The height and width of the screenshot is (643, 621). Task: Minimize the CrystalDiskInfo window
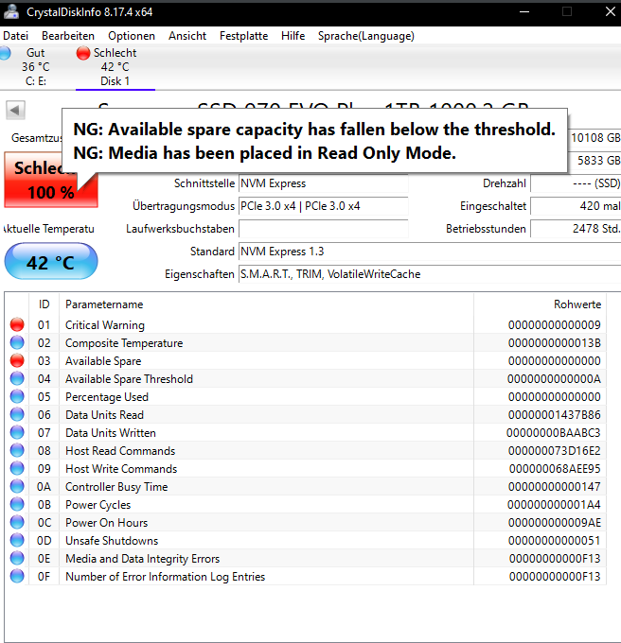[x=524, y=11]
